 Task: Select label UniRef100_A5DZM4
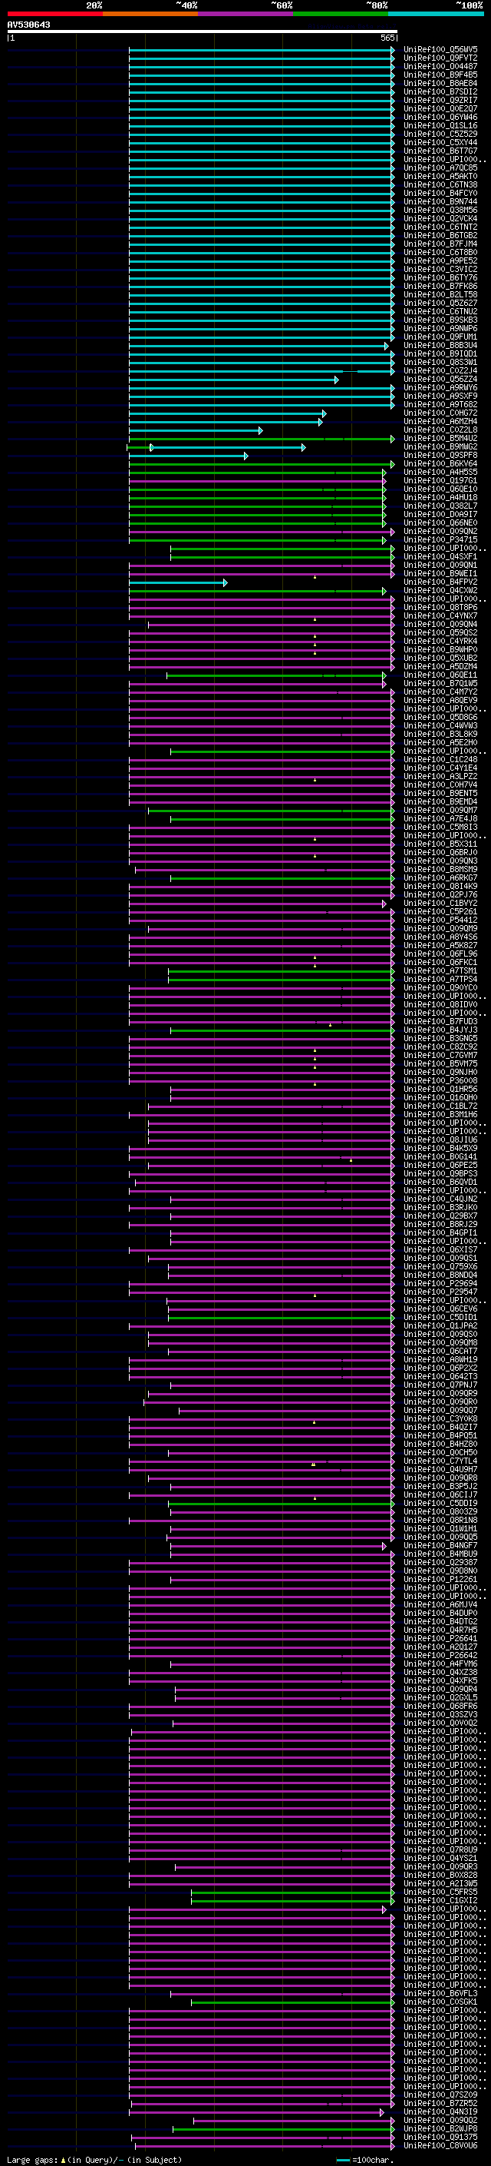point(440,667)
